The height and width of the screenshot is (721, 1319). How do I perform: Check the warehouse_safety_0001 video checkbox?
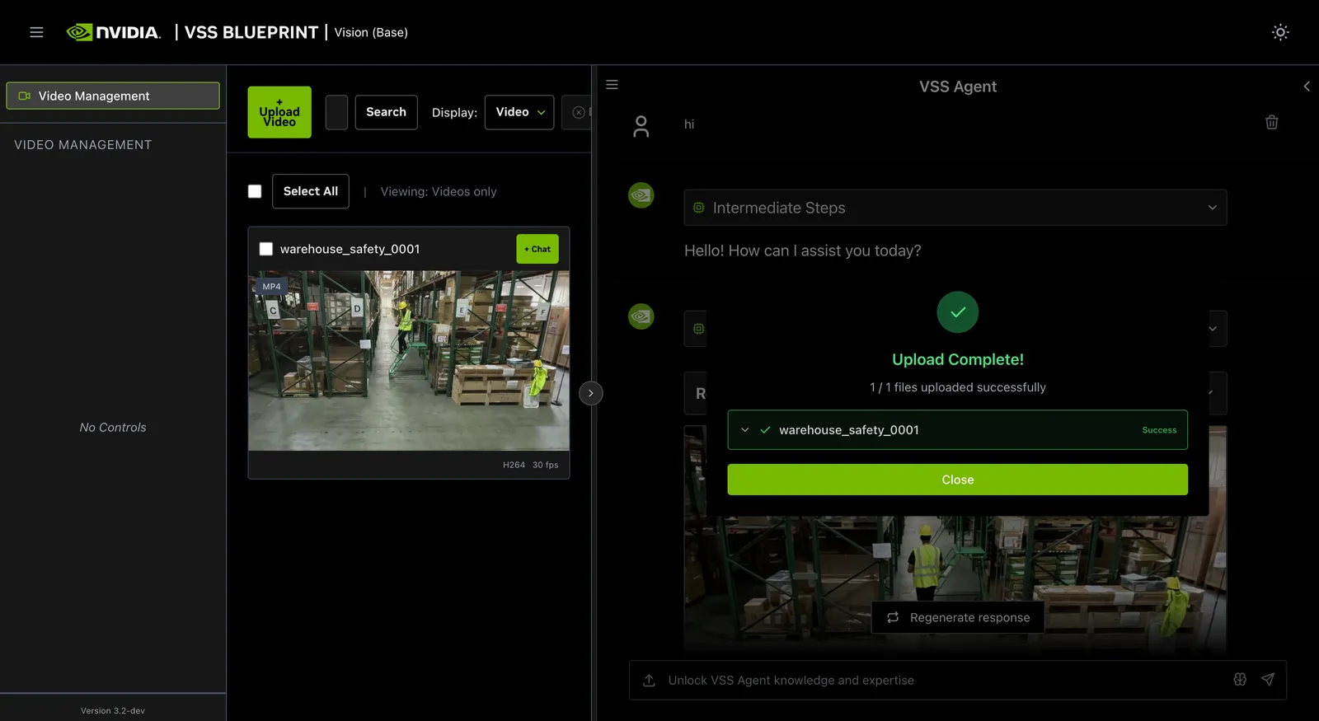pyautogui.click(x=266, y=249)
